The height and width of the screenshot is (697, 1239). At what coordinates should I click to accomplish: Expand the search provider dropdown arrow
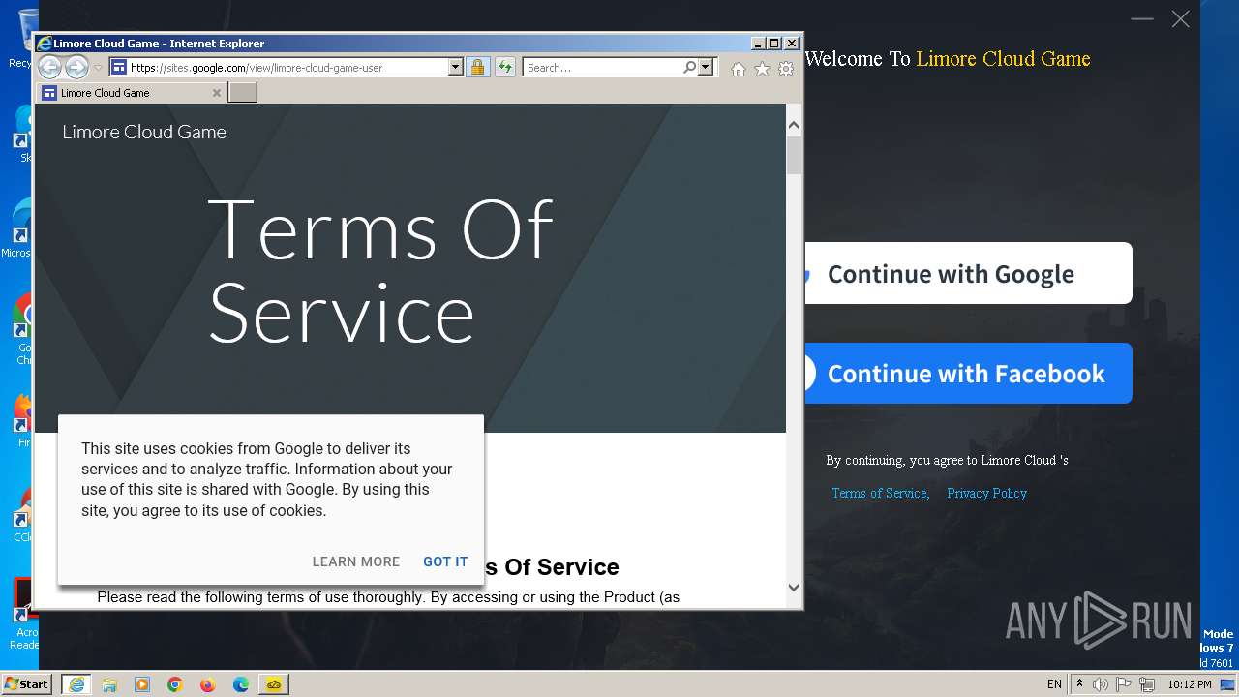[706, 67]
